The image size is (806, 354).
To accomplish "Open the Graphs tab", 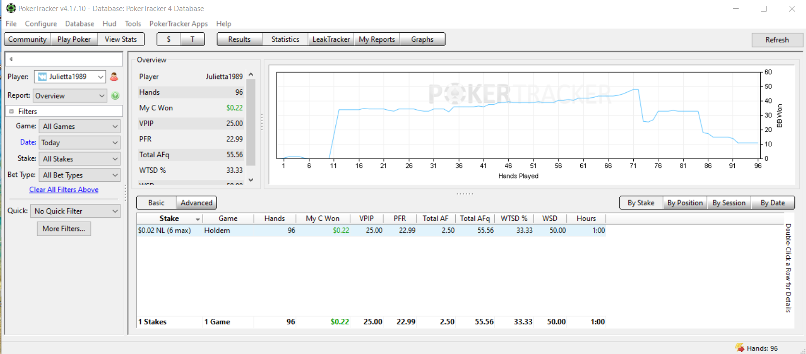I will (x=422, y=39).
